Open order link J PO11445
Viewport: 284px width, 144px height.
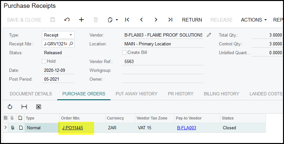coord(73,128)
